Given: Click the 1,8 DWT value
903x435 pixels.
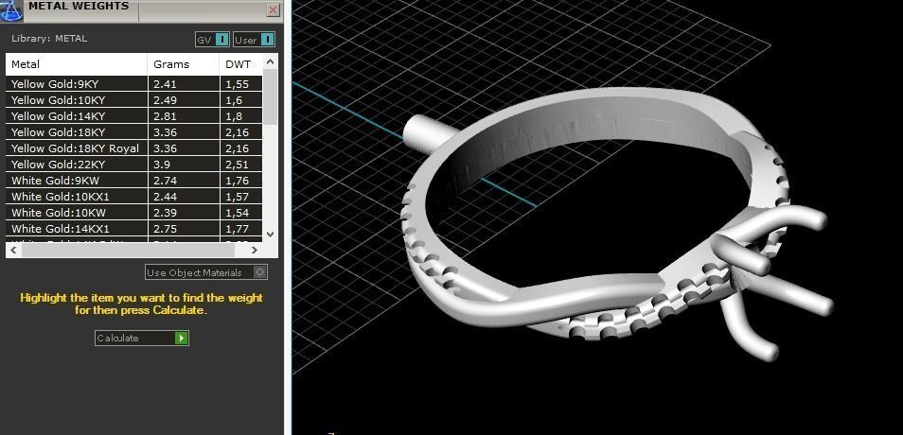Looking at the screenshot, I should 233,116.
